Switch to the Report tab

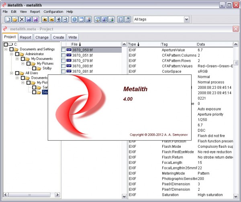click(x=26, y=37)
